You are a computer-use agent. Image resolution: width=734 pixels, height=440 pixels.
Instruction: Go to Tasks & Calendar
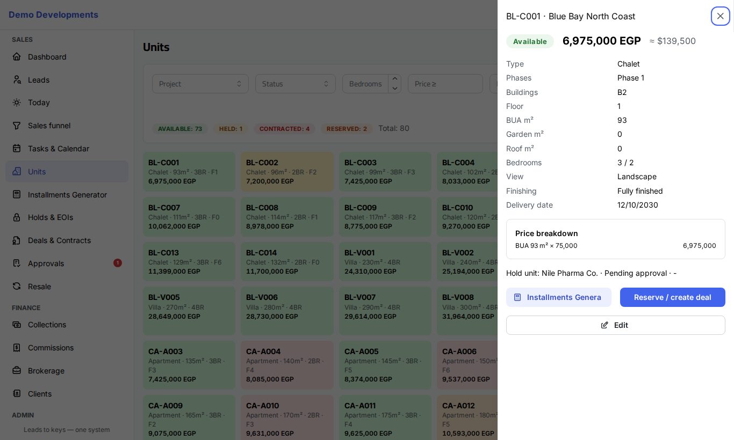coord(67,149)
